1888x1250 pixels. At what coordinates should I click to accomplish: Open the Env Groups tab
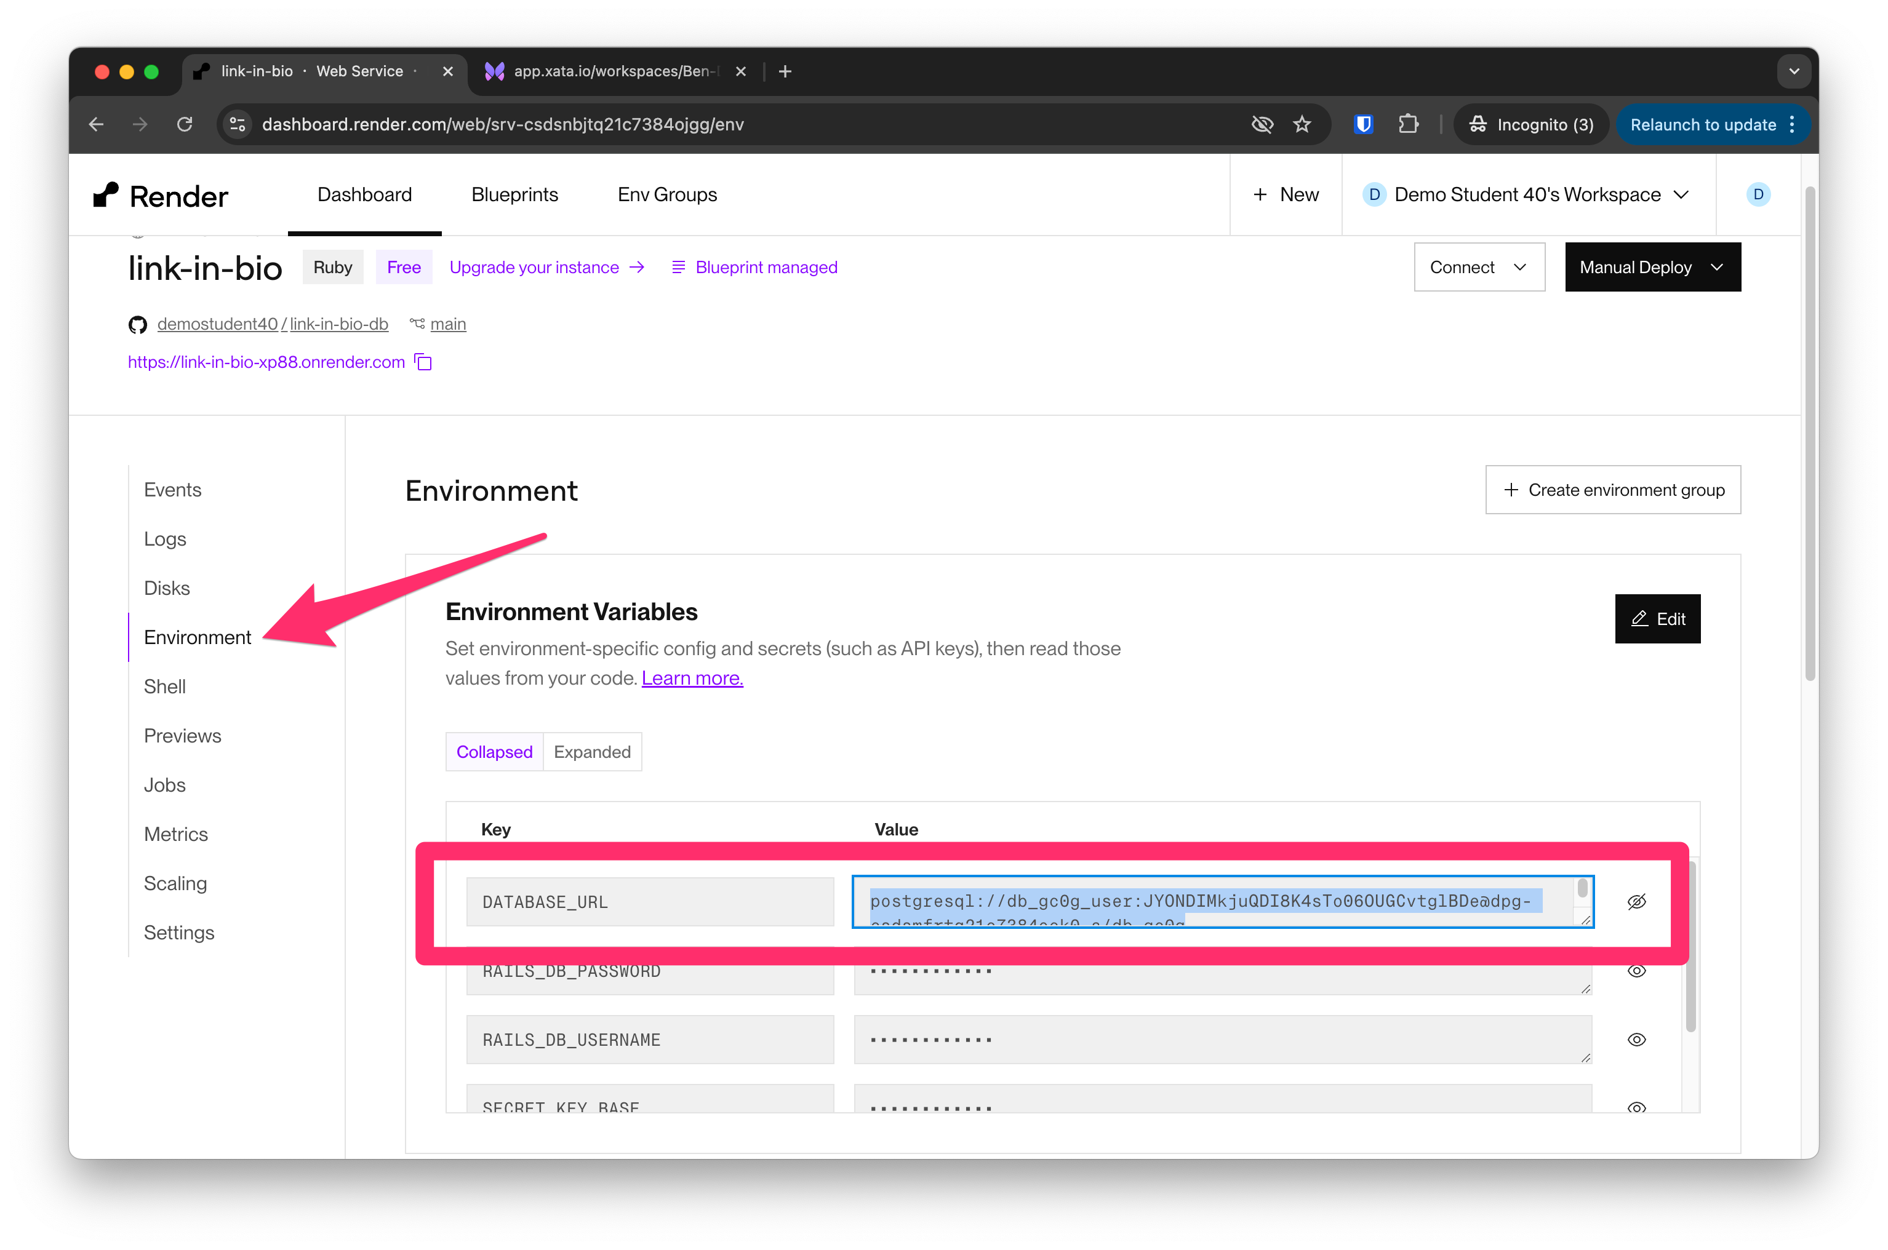pyautogui.click(x=667, y=194)
